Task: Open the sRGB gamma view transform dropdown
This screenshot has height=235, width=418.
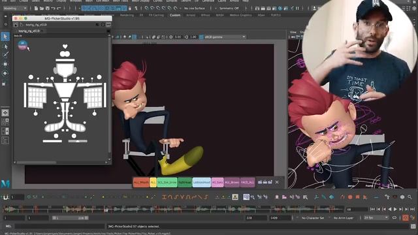Action: (x=225, y=37)
